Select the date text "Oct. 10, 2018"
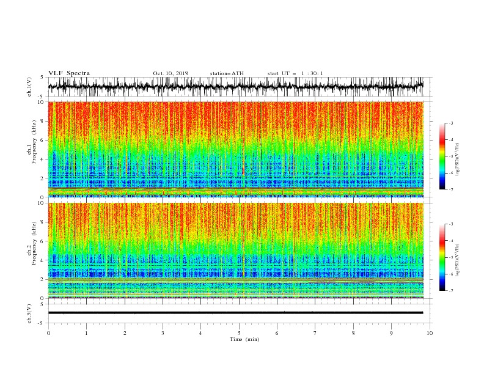484x374 pixels. (170, 73)
